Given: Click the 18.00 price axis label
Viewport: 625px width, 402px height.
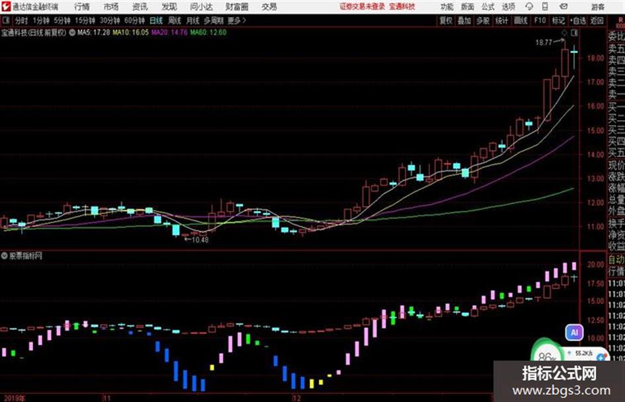Looking at the screenshot, I should point(595,58).
